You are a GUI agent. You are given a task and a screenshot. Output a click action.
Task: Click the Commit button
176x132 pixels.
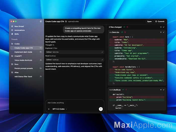click(160, 22)
